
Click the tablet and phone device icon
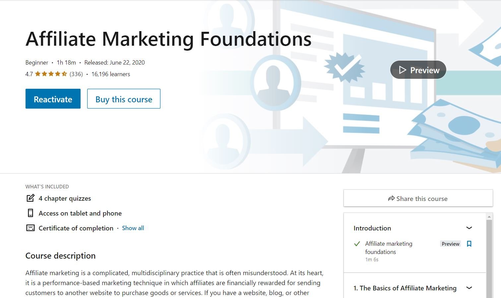[31, 213]
